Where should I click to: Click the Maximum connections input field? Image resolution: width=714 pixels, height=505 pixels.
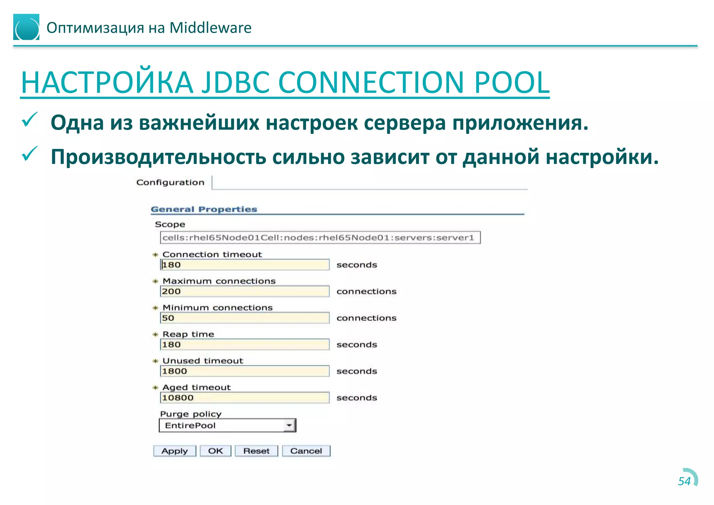pos(245,291)
